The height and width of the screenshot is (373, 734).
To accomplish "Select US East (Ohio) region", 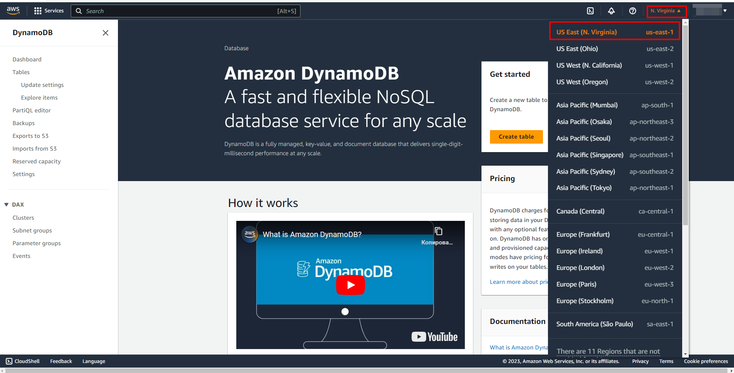I will click(x=615, y=49).
